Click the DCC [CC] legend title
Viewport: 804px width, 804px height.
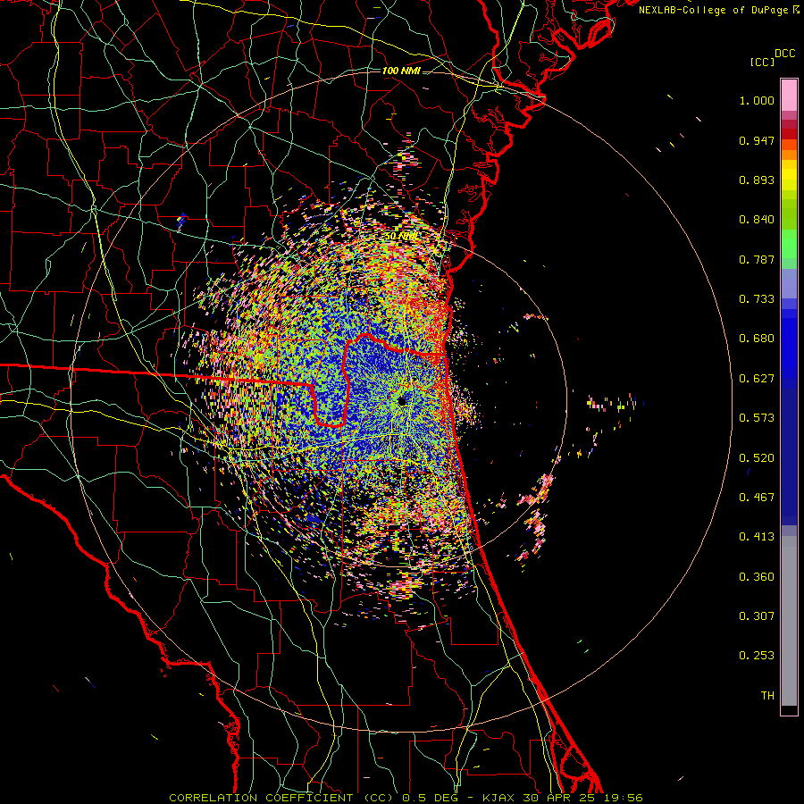click(x=773, y=57)
